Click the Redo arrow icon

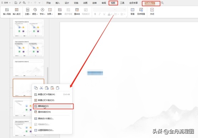coord(35,3)
